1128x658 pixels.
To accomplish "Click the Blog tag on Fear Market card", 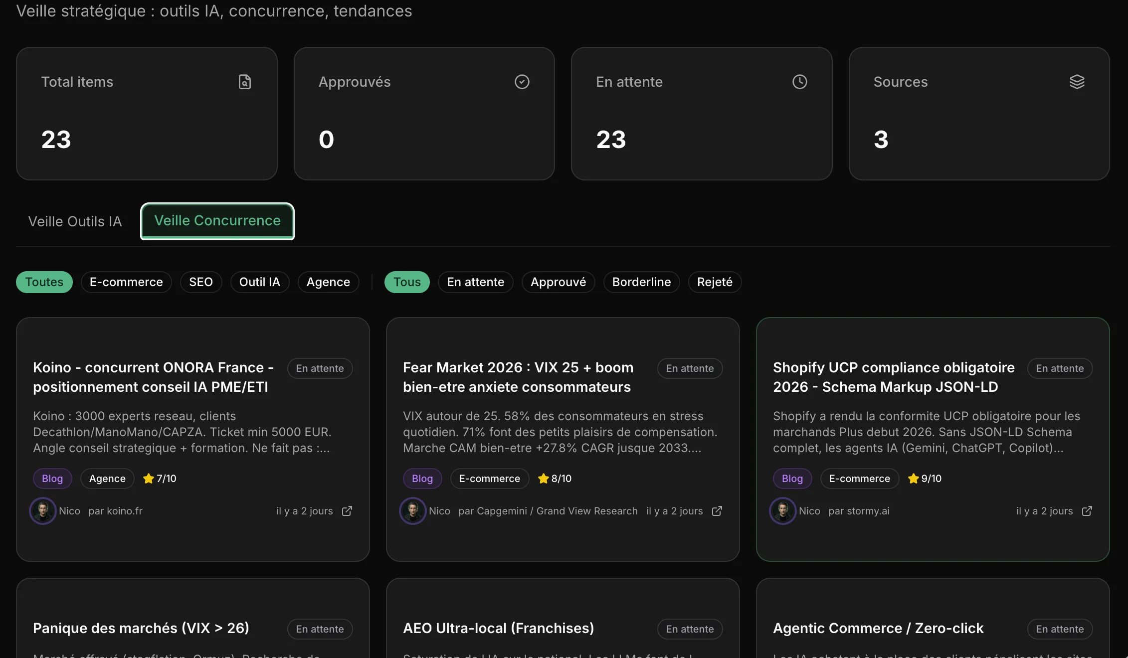I will 422,479.
